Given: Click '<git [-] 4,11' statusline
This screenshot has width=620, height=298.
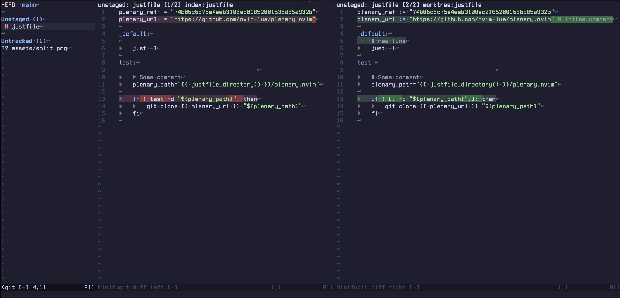Looking at the screenshot, I should [24, 287].
